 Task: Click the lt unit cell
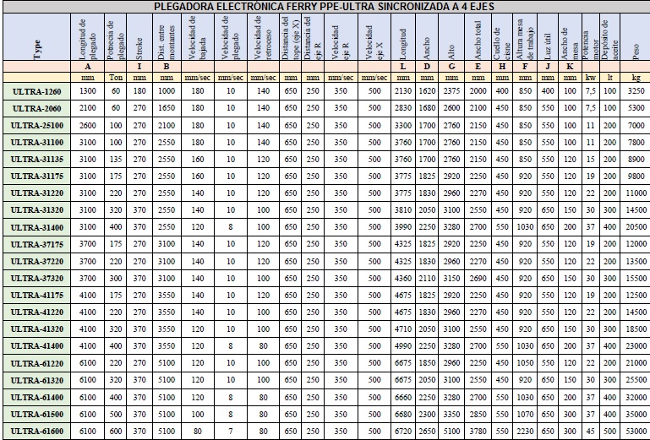coord(609,78)
